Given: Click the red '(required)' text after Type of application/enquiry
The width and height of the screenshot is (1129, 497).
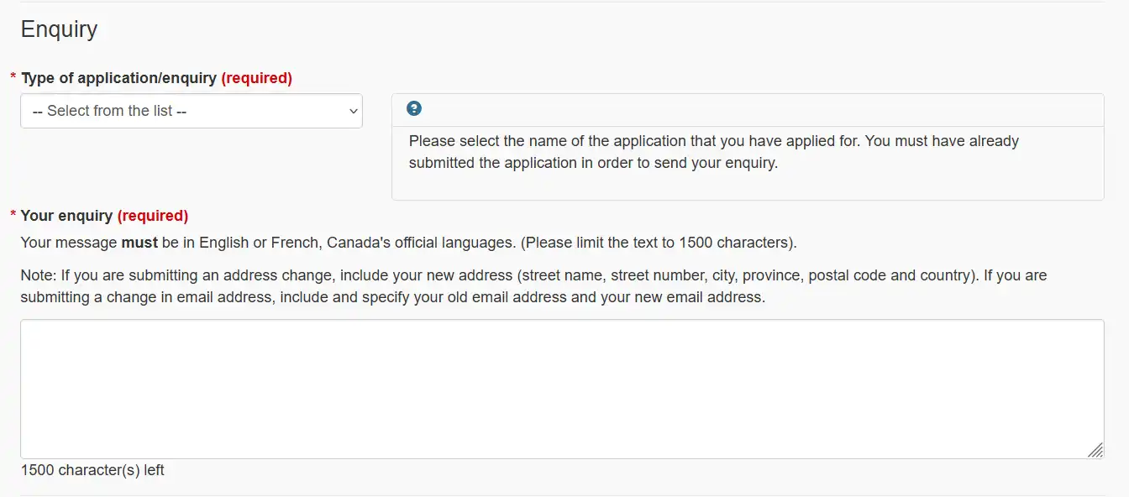Looking at the screenshot, I should click(x=256, y=78).
